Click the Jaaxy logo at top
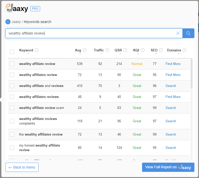 17,8
